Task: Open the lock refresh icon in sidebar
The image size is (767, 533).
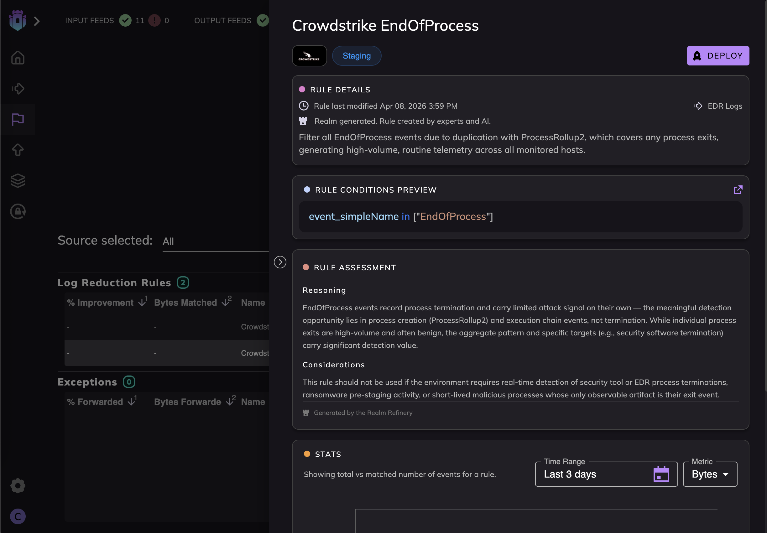Action: pyautogui.click(x=18, y=211)
